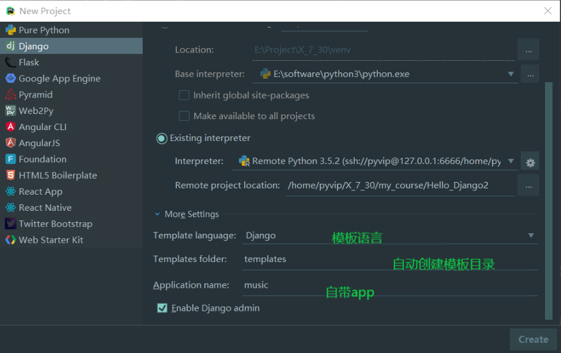This screenshot has width=561, height=353.
Task: Click python icon in Base interpreter field
Action: coord(265,74)
